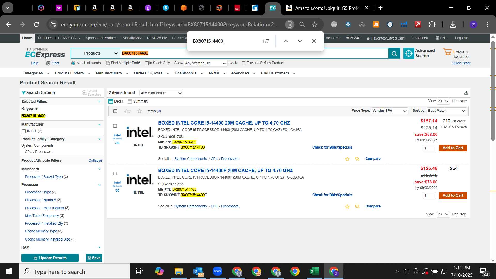Close the find-in-page bar
Image resolution: width=496 pixels, height=279 pixels.
(314, 41)
